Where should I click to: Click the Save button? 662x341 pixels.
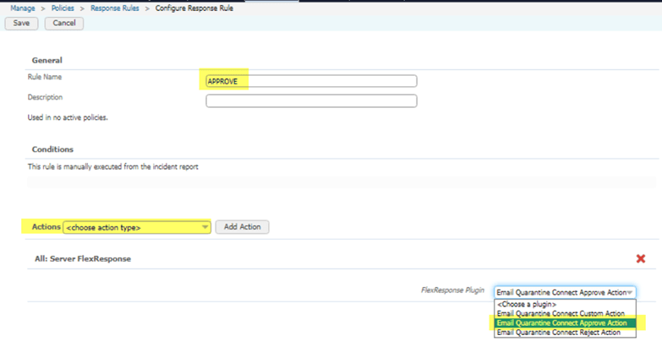coord(21,23)
